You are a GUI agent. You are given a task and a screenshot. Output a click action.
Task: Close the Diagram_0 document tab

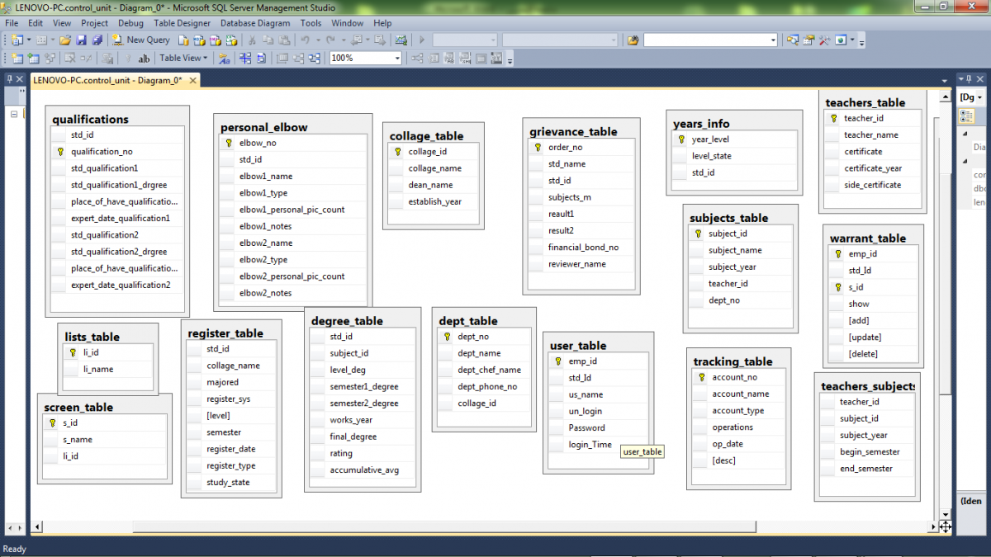coord(193,80)
